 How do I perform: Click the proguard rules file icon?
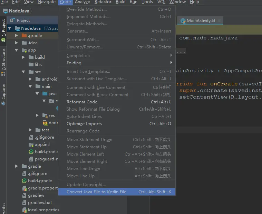point(31,159)
